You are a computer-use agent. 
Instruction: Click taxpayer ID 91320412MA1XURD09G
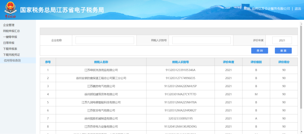click(x=180, y=127)
